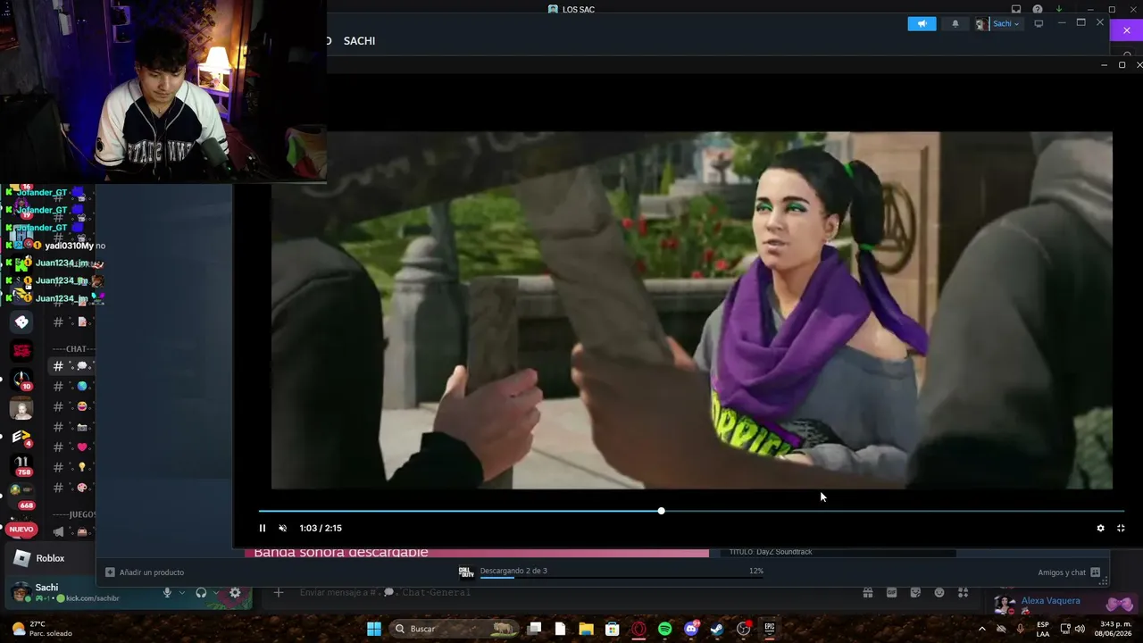Open Windows Start menu
The height and width of the screenshot is (643, 1143).
click(374, 629)
